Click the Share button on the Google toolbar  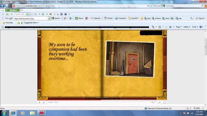point(79,18)
